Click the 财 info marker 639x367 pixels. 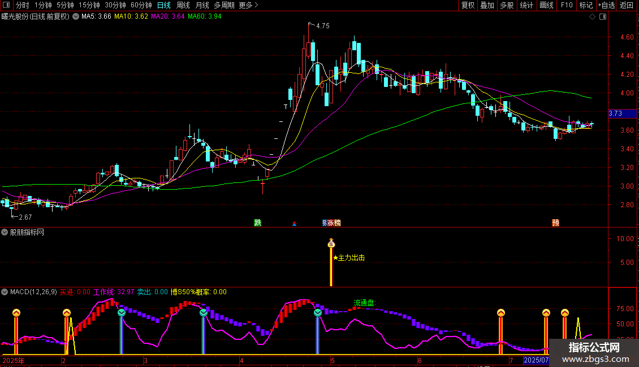[x=325, y=222]
